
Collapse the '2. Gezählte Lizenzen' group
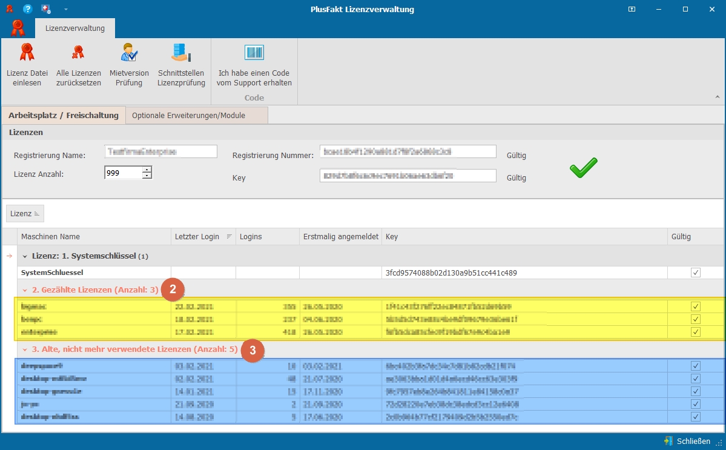(x=25, y=290)
